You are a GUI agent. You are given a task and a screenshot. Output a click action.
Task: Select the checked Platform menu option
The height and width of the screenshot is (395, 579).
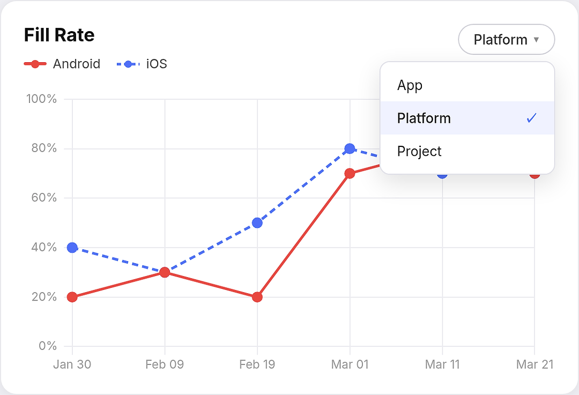pos(467,118)
